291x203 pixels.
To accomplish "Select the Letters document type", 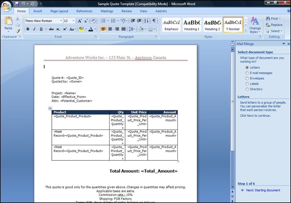I will point(246,67).
